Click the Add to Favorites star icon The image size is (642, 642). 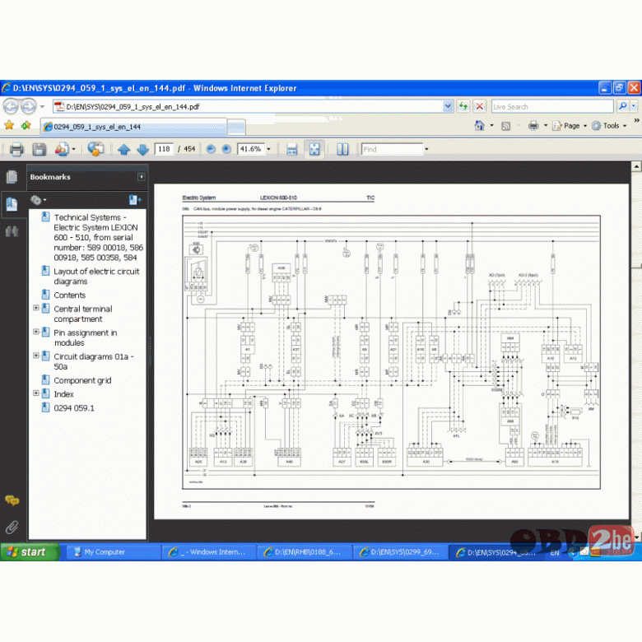click(26, 125)
